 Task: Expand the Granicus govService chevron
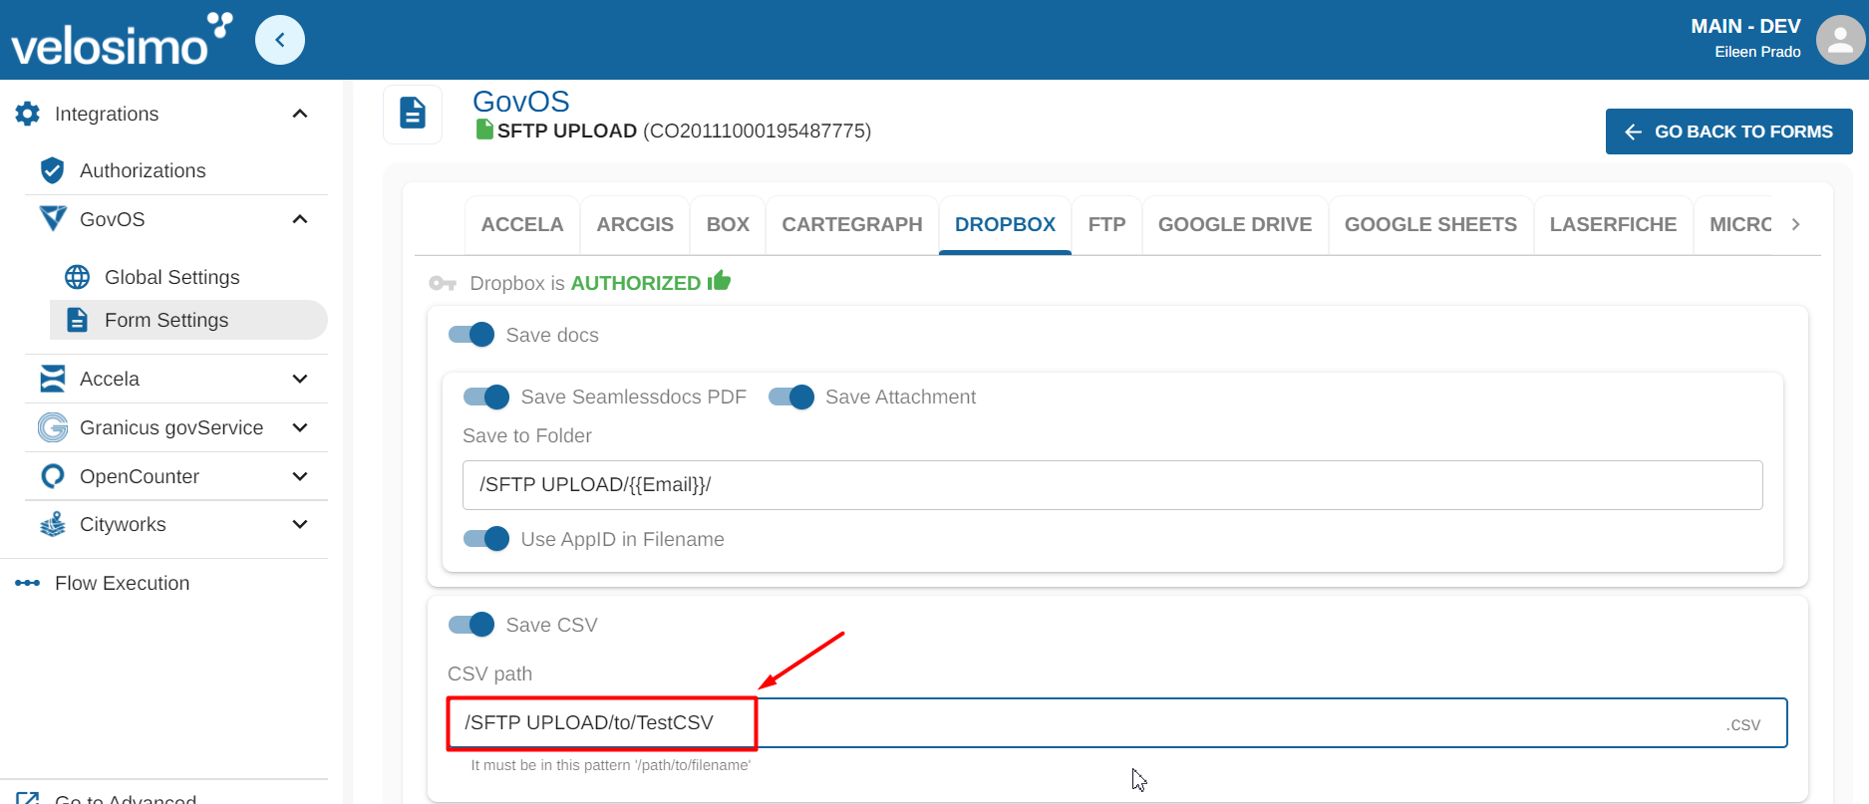pyautogui.click(x=300, y=427)
